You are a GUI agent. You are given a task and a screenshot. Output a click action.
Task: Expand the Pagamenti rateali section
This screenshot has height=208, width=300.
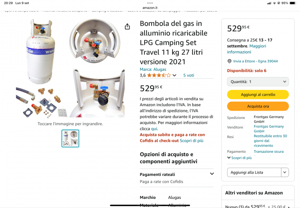point(212,174)
